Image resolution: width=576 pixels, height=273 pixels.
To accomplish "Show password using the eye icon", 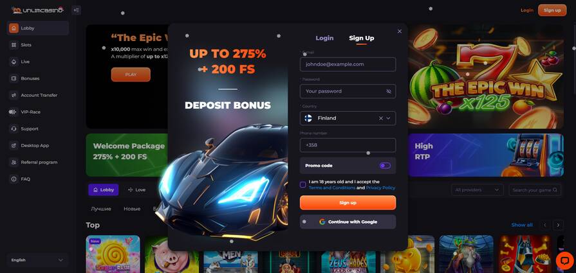I will pos(389,91).
